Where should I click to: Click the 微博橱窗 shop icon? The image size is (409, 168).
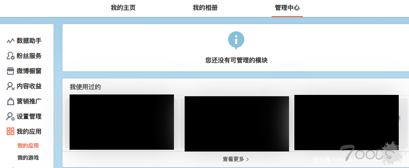[10, 71]
